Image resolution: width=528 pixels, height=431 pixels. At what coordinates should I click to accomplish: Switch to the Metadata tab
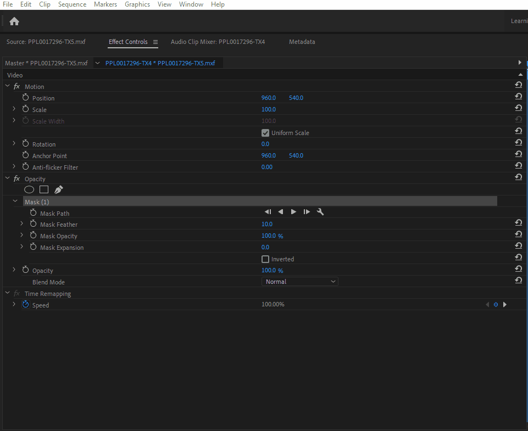point(302,41)
